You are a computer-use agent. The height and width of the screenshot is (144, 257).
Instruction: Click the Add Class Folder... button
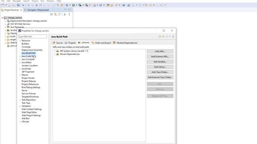pos(160,72)
